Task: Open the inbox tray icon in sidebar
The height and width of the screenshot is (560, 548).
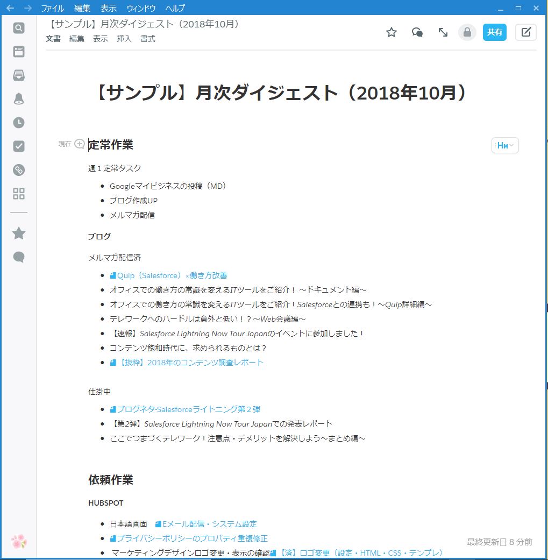Action: [x=19, y=75]
